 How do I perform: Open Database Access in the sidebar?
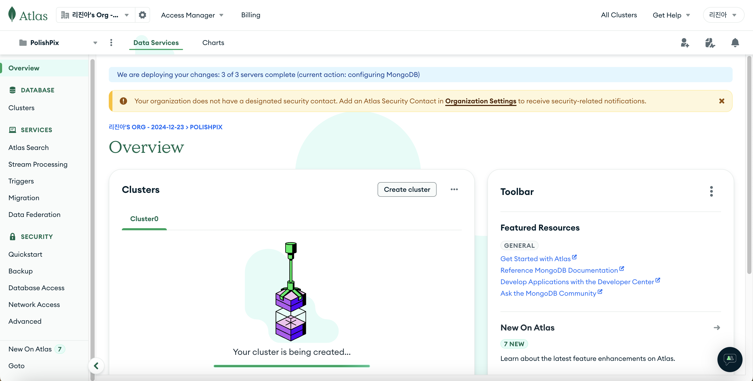click(x=36, y=288)
